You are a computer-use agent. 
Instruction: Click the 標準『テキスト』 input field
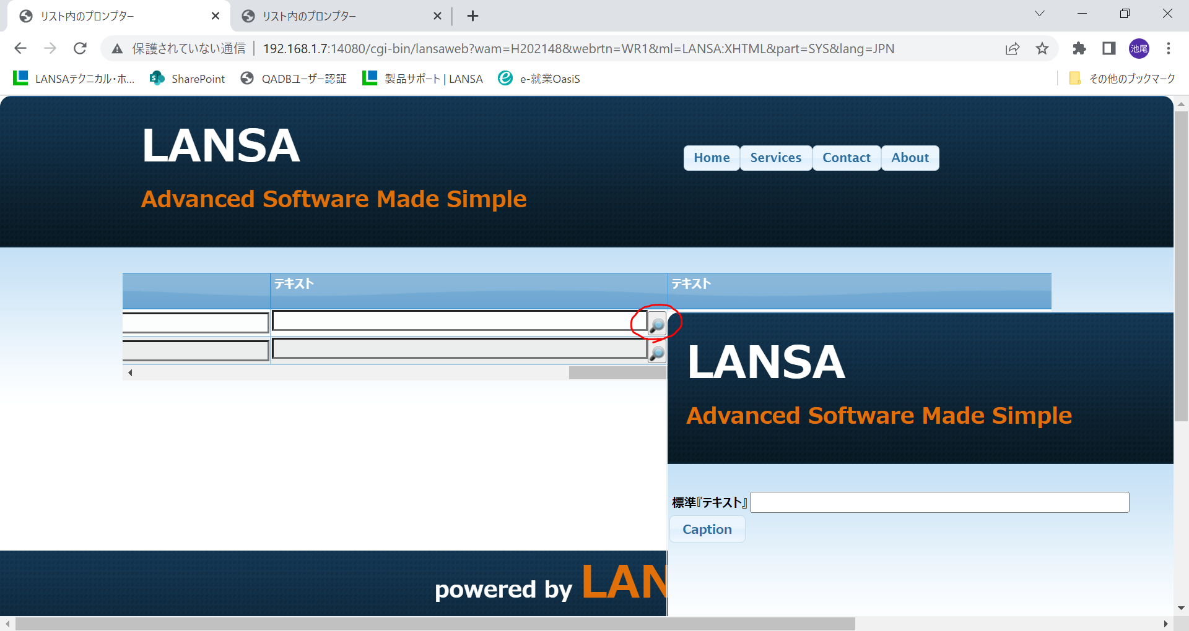coord(939,502)
